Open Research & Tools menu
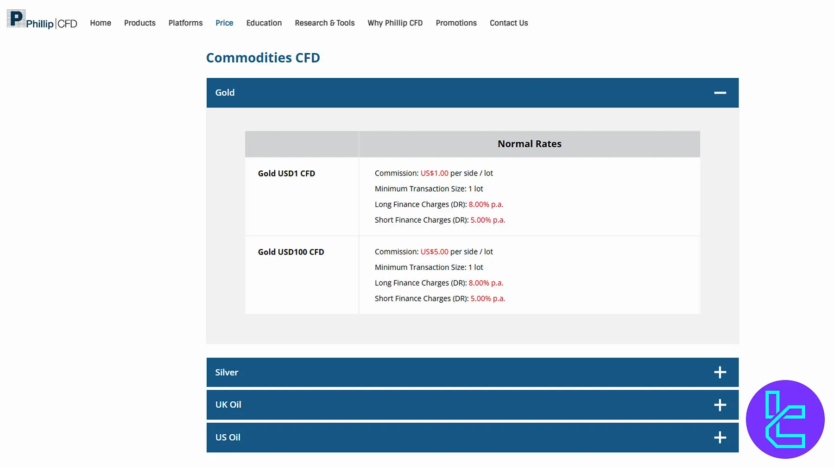The image size is (834, 468). pyautogui.click(x=325, y=23)
